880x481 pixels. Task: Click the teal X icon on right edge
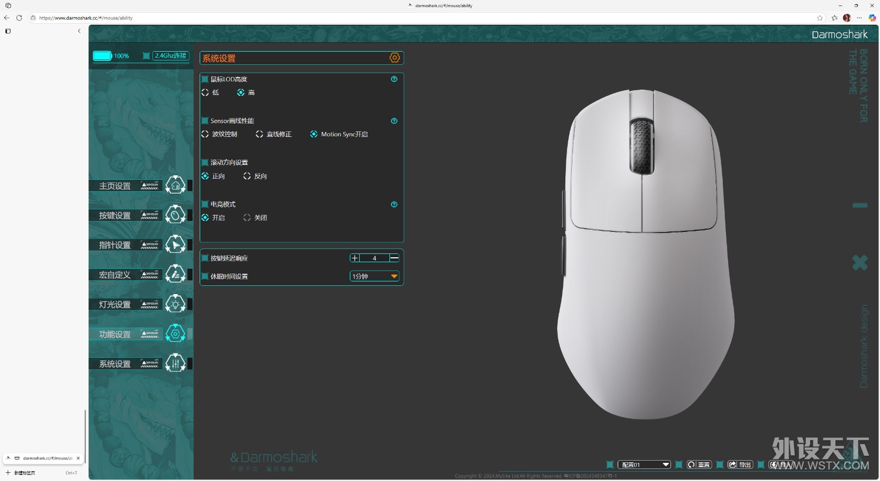[x=860, y=262]
